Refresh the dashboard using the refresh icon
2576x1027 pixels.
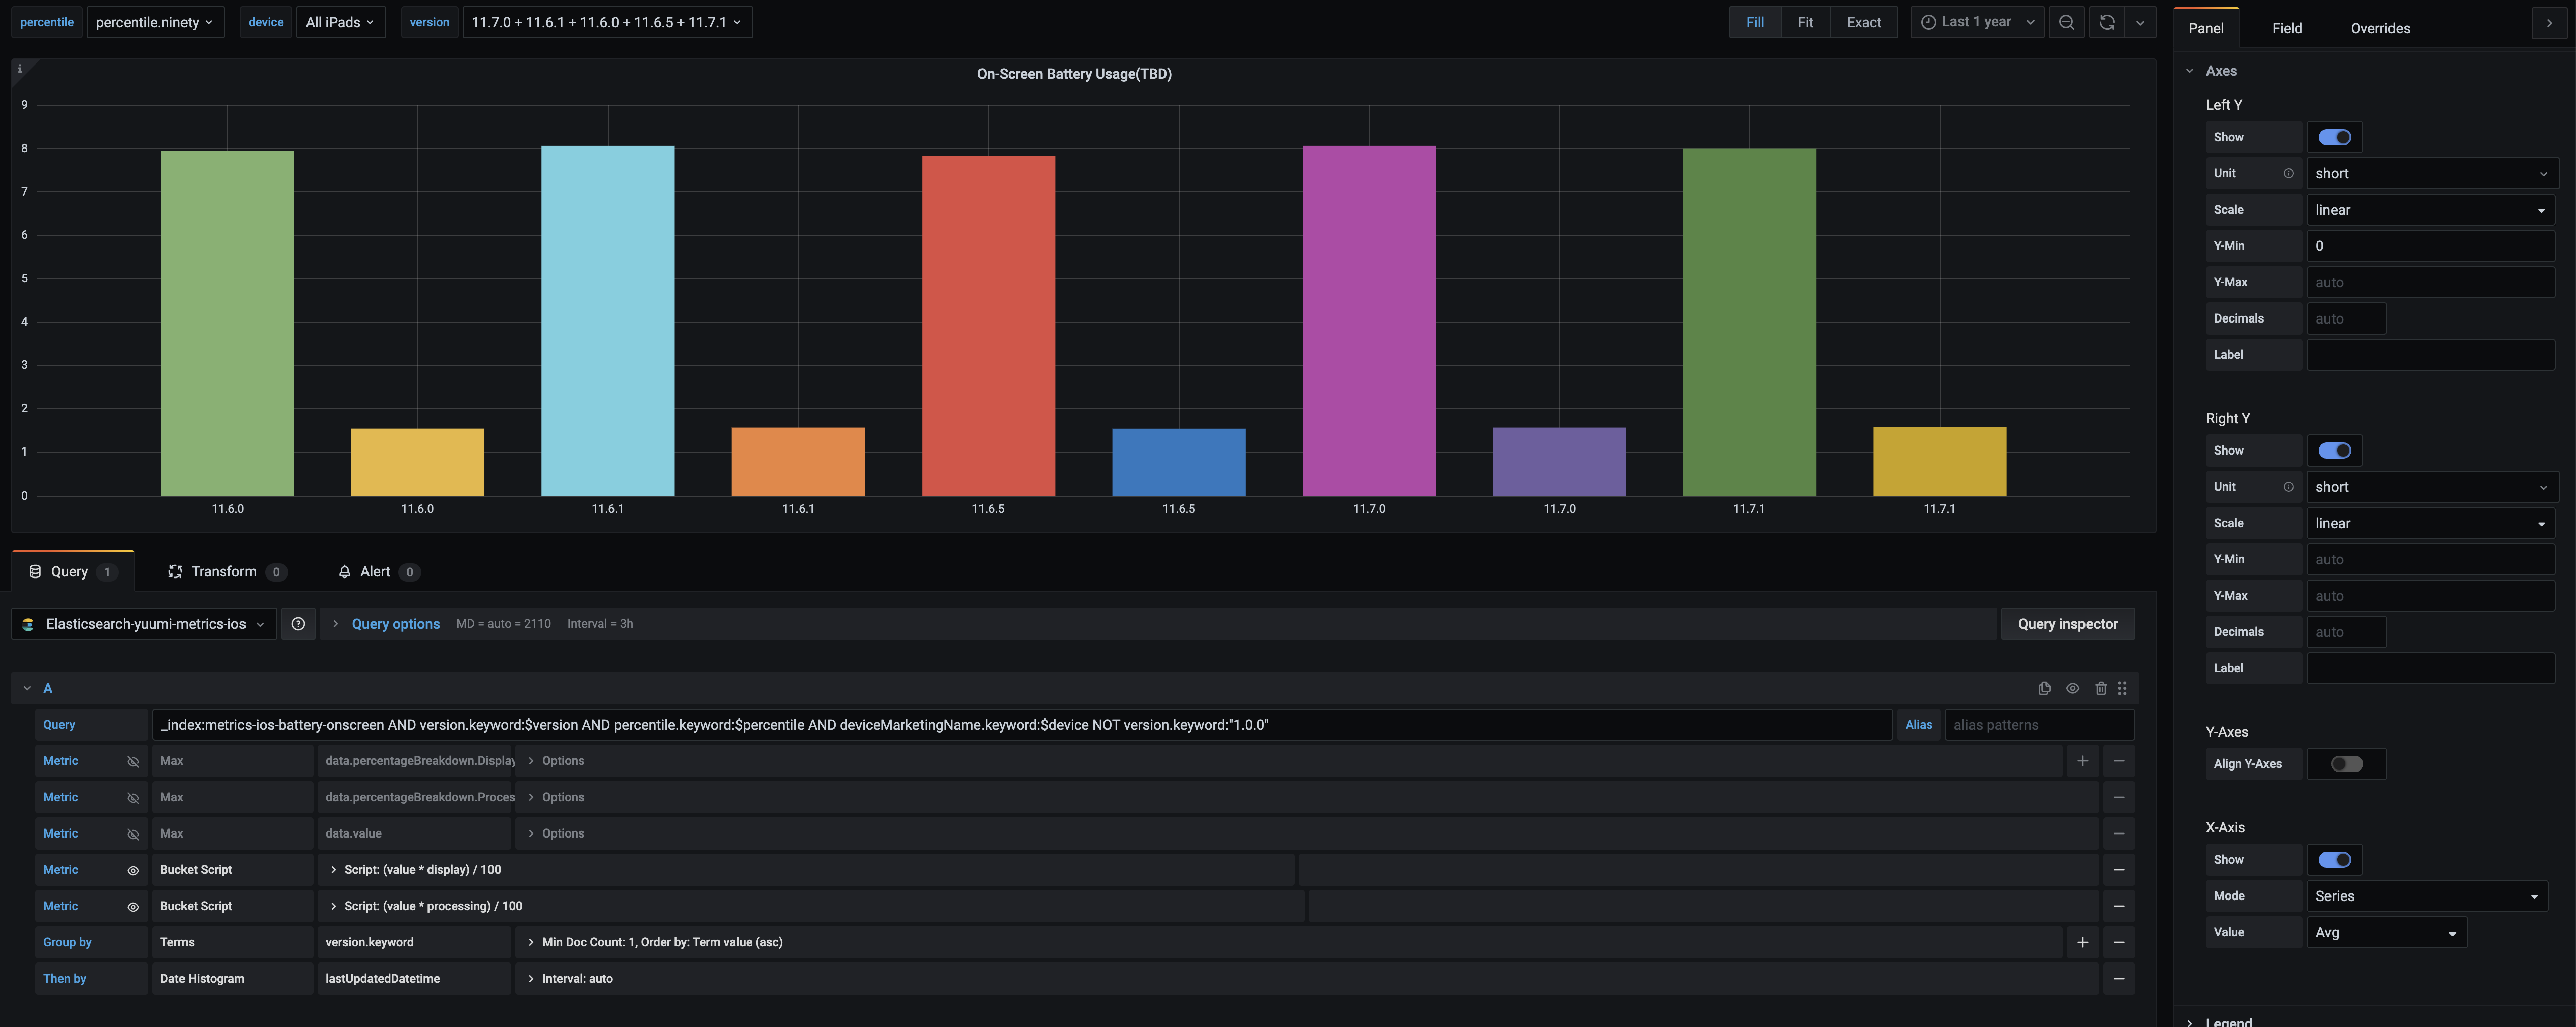coord(2106,21)
